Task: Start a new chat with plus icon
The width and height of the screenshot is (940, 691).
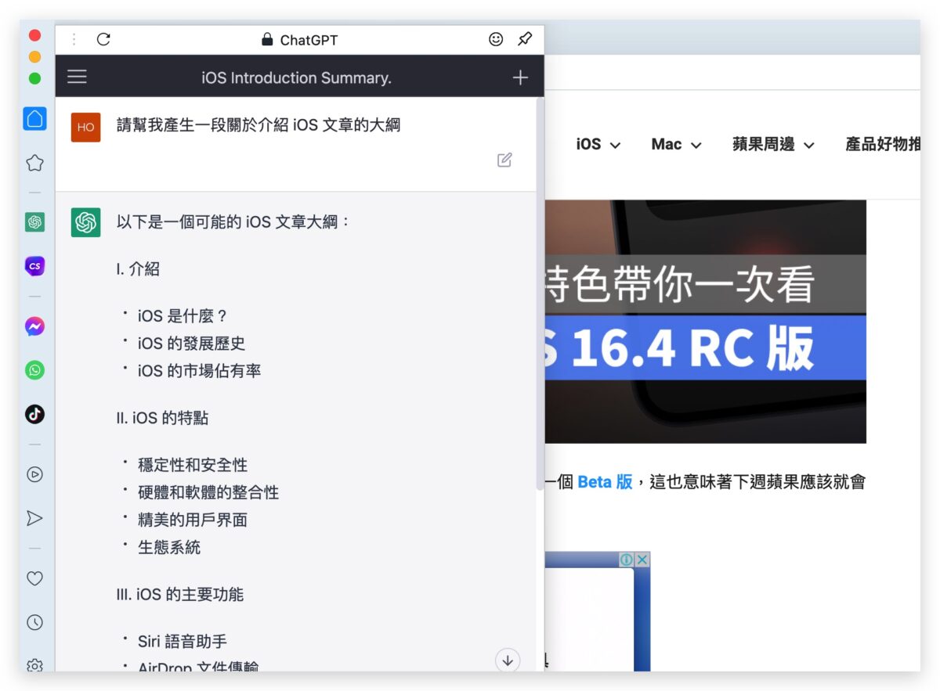Action: coord(520,77)
